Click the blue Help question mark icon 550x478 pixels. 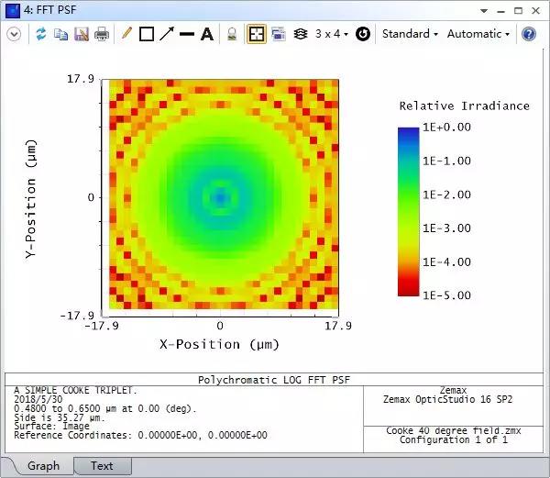(529, 34)
